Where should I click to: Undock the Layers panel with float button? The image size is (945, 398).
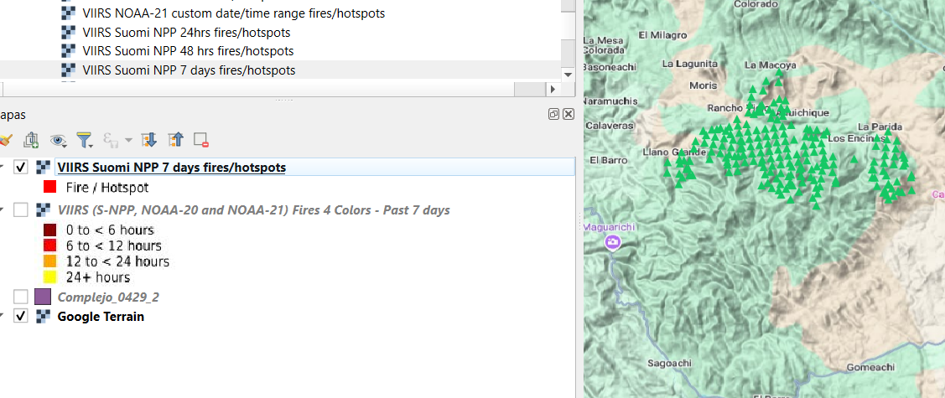coord(554,114)
